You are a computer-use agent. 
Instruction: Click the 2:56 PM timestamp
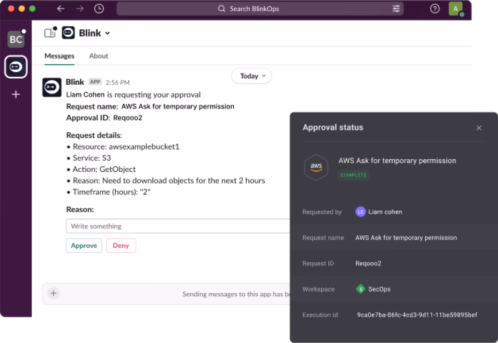coord(118,82)
